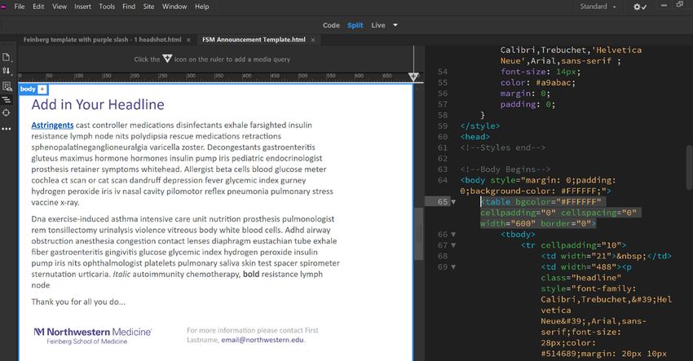Click the td width="21" code on line 68
Viewport: 693px width, 361px height.
click(x=606, y=256)
